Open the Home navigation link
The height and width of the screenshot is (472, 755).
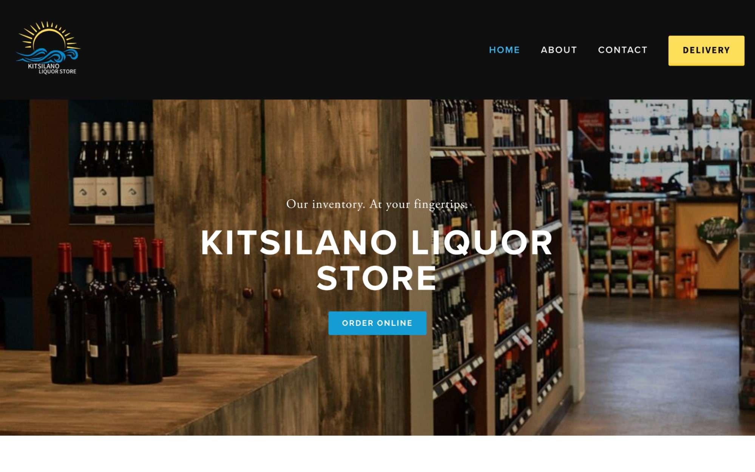click(504, 50)
